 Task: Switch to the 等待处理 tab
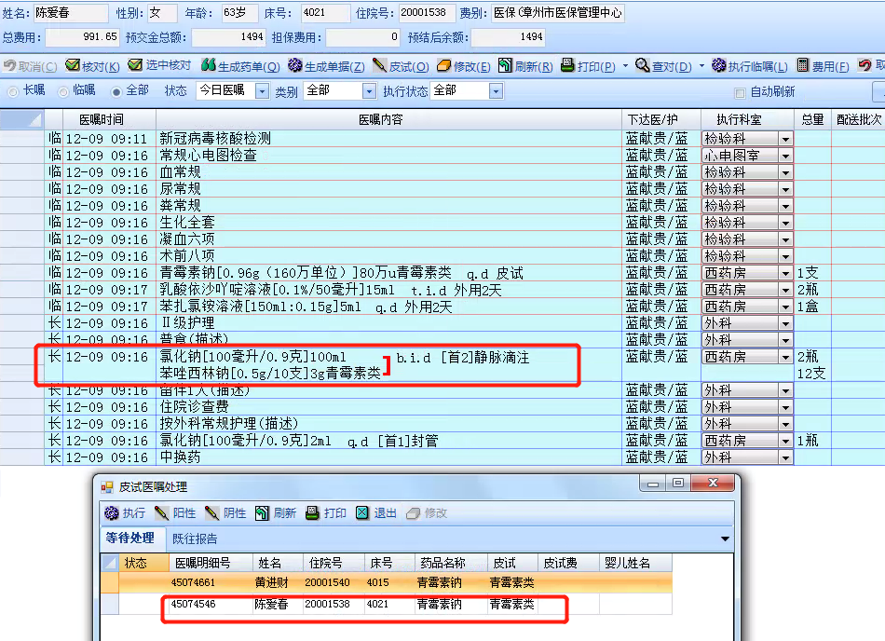pyautogui.click(x=130, y=539)
